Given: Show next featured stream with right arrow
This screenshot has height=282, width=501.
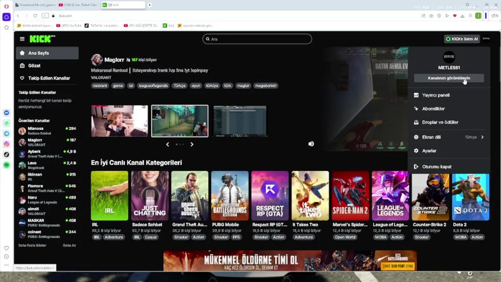Looking at the screenshot, I should (x=192, y=144).
